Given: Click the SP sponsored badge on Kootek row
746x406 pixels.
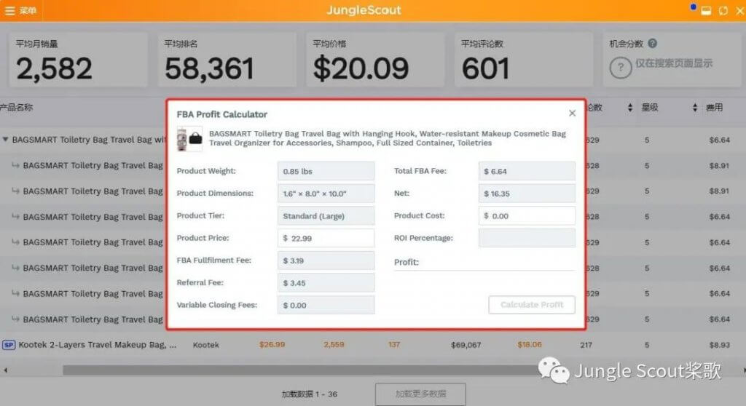Looking at the screenshot, I should tap(9, 345).
